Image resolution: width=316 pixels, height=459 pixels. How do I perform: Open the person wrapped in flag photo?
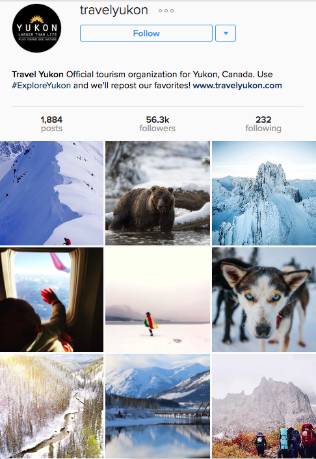[158, 299]
